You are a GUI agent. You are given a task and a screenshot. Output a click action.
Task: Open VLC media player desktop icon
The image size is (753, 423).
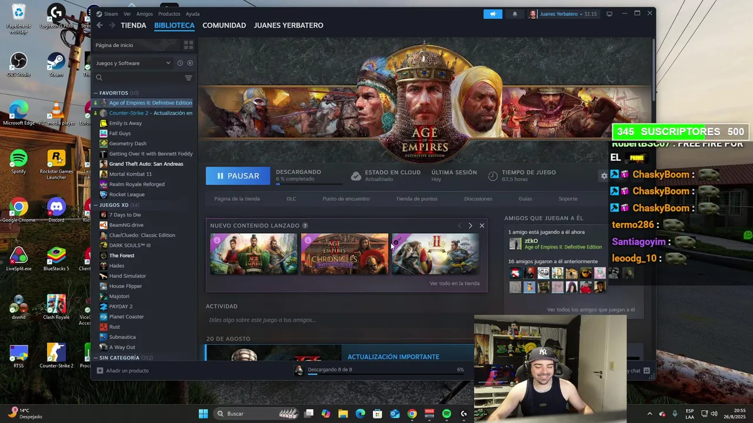[56, 113]
